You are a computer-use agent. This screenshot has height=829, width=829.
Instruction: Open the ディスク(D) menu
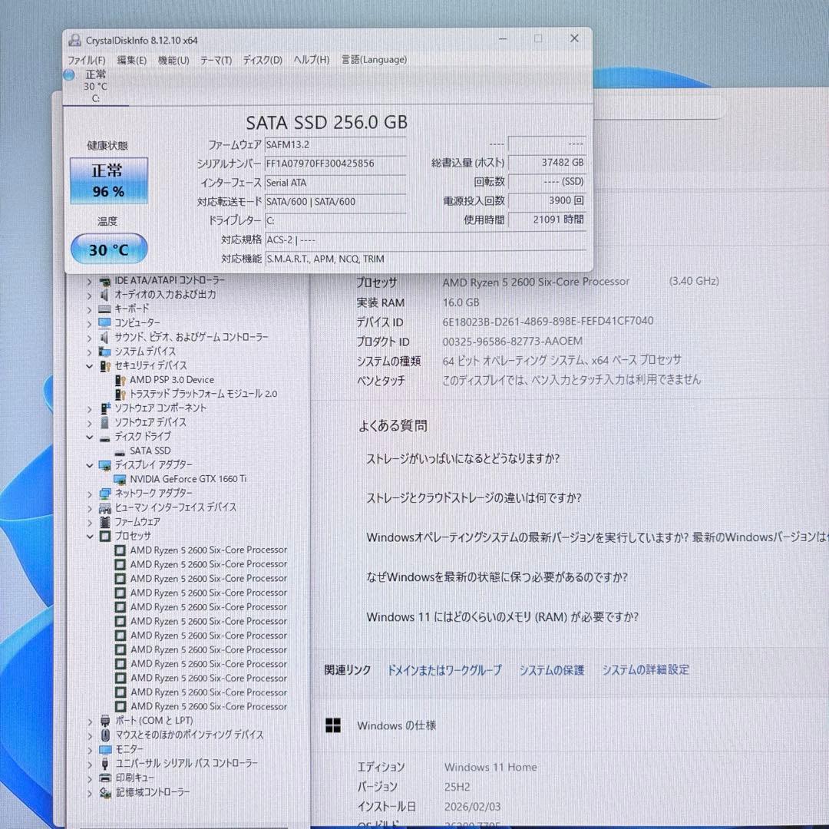(x=261, y=59)
